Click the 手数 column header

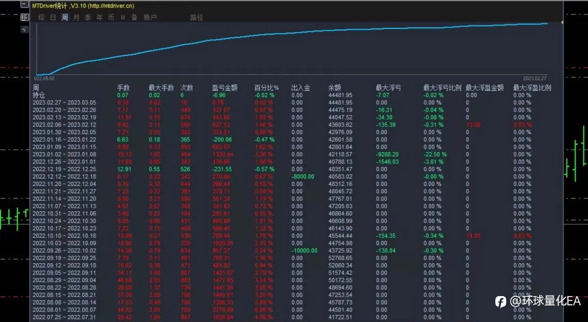pos(123,88)
